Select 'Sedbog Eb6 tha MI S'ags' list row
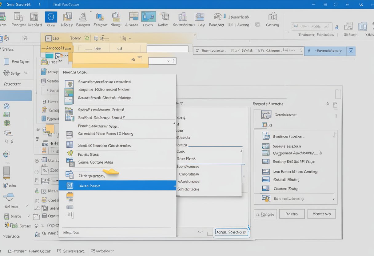The image size is (374, 256). pyautogui.click(x=294, y=162)
